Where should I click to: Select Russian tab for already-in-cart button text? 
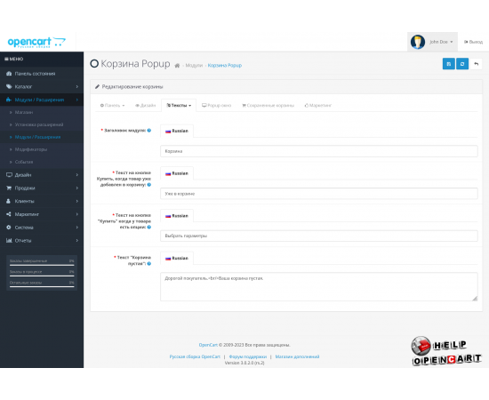(x=177, y=173)
